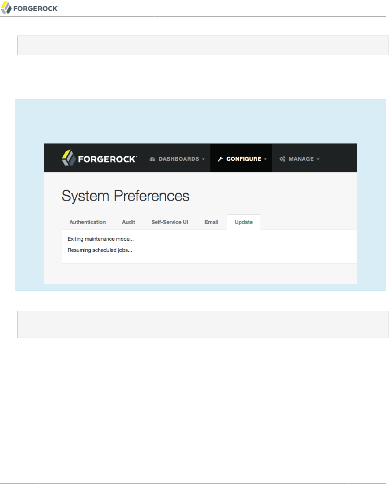Click the System Preferences heading

point(125,196)
